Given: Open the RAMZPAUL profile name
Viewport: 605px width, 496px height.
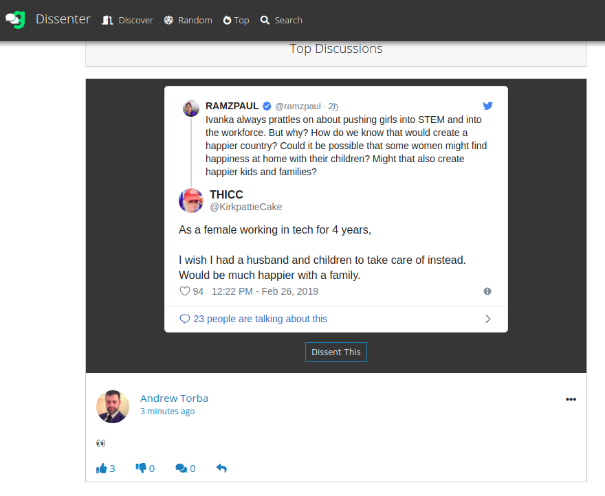Looking at the screenshot, I should click(232, 106).
